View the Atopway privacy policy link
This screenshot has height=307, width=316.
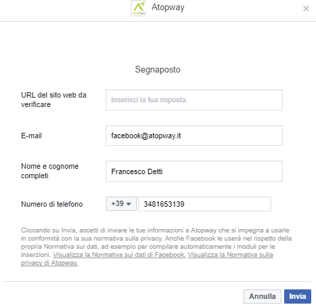[147, 259]
